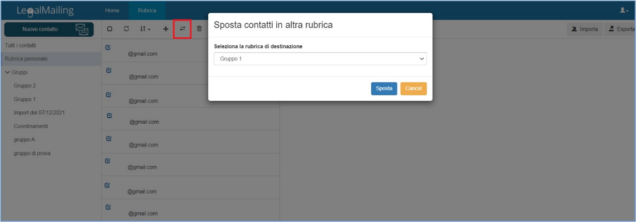Open the user account menu icon
Image resolution: width=636 pixels, height=222 pixels.
(x=624, y=10)
